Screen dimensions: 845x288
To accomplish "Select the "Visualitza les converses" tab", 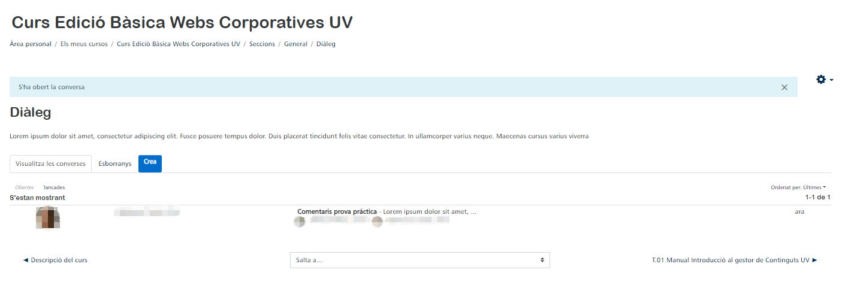I will [x=50, y=164].
